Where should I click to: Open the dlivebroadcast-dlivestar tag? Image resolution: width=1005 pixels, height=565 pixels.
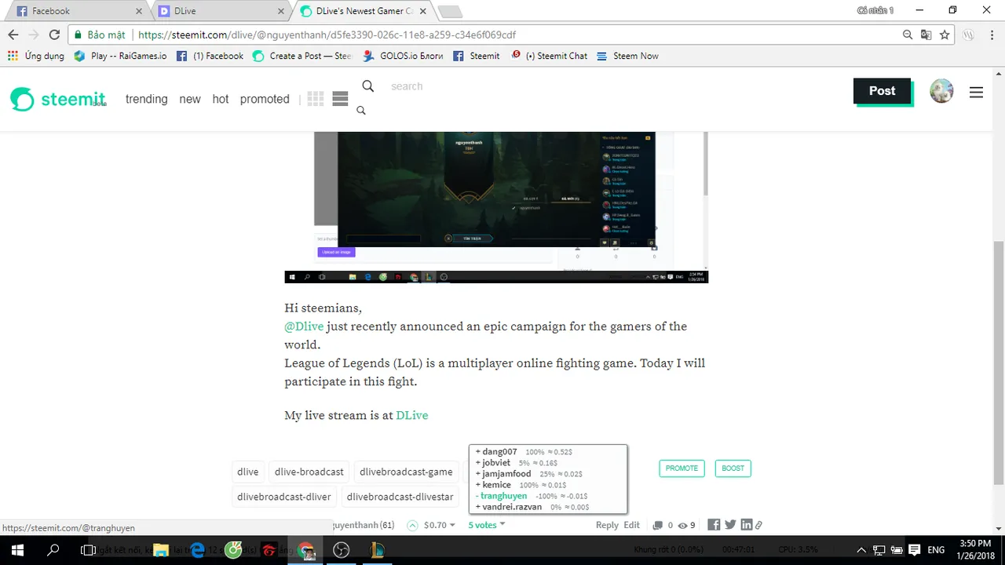click(400, 497)
